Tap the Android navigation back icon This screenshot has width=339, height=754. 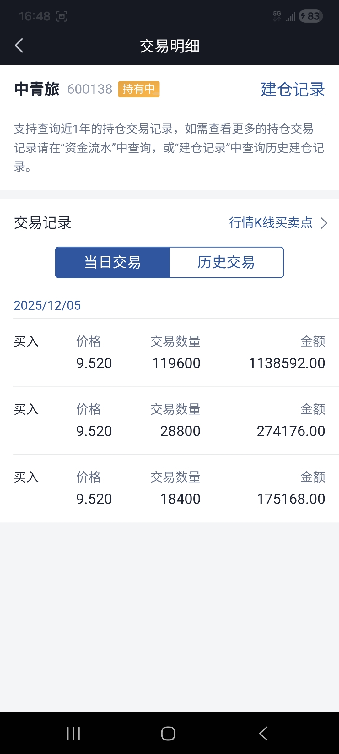[x=263, y=734]
